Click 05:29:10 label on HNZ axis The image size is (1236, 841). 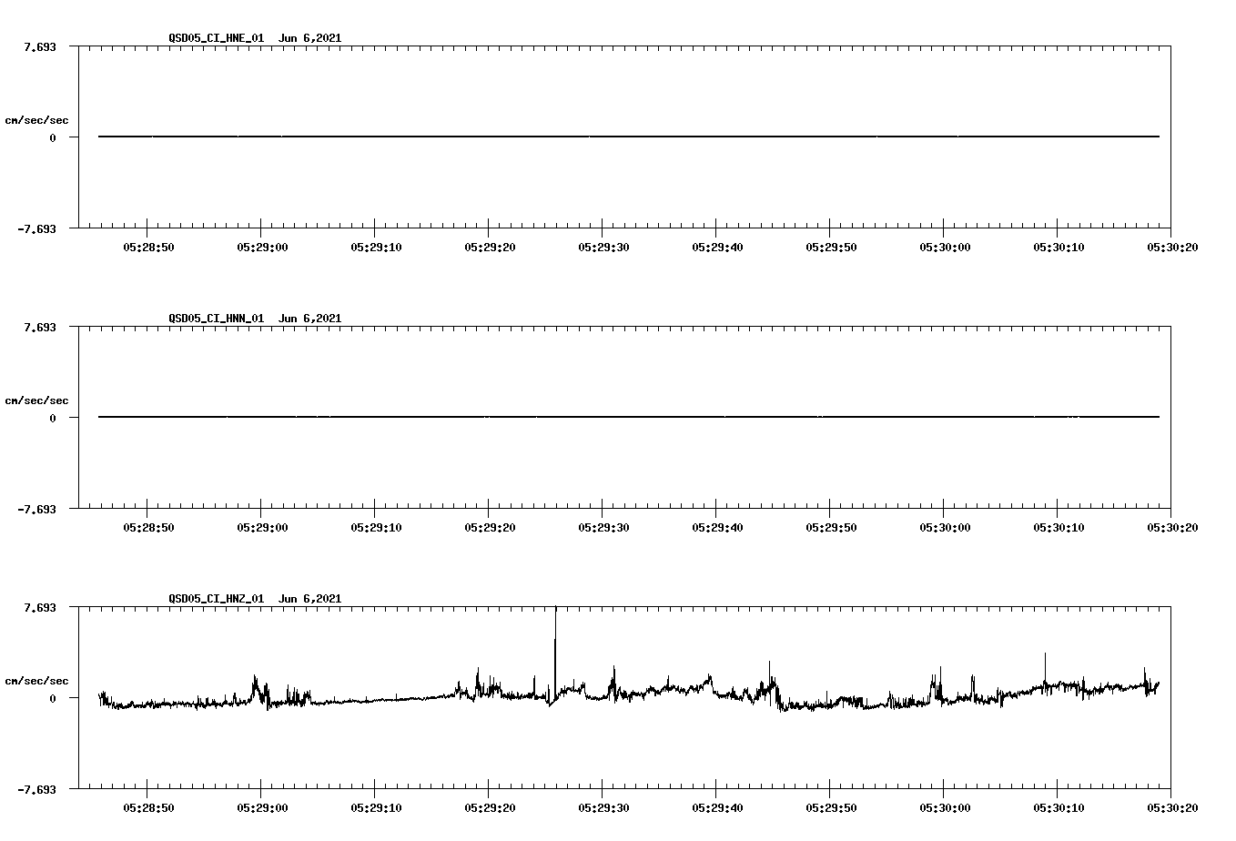tap(376, 807)
